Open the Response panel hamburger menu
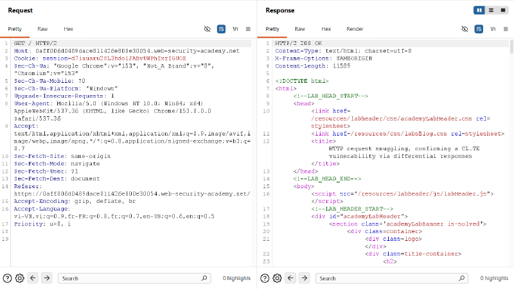Image resolution: width=514 pixels, height=289 pixels. (506, 29)
